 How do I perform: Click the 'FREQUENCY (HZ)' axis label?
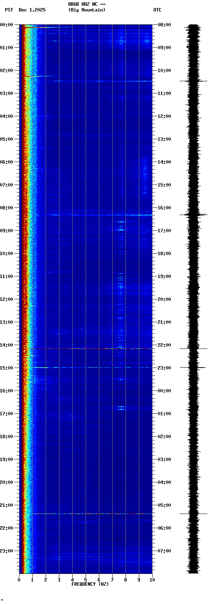[x=90, y=584]
